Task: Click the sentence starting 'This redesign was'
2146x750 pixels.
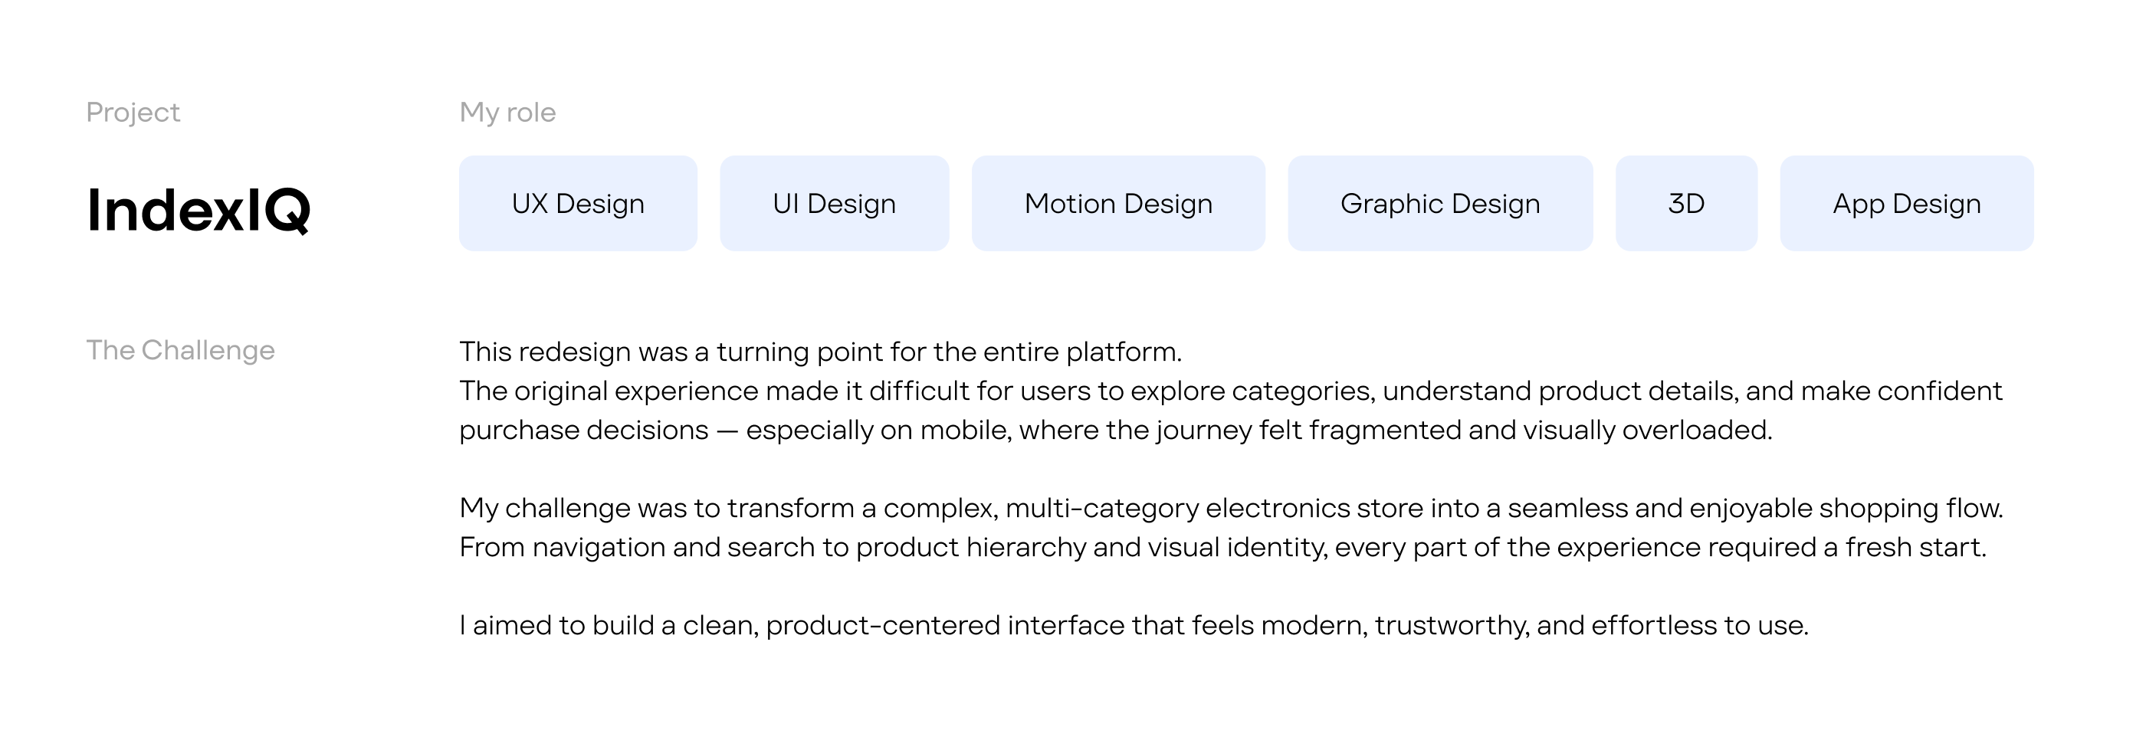Action: 820,352
